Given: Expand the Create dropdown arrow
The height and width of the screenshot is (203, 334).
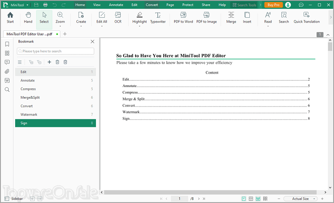Looking at the screenshot, I should (x=81, y=26).
